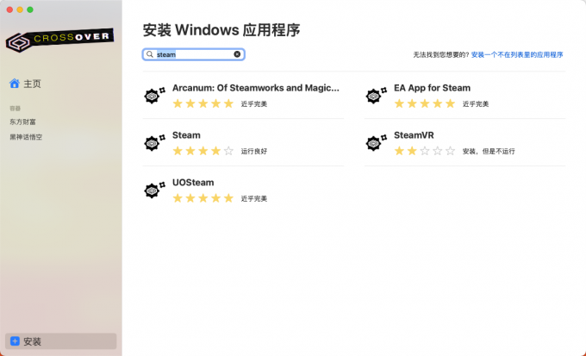The width and height of the screenshot is (586, 356).
Task: Select the Steam title in results
Action: [x=186, y=135]
